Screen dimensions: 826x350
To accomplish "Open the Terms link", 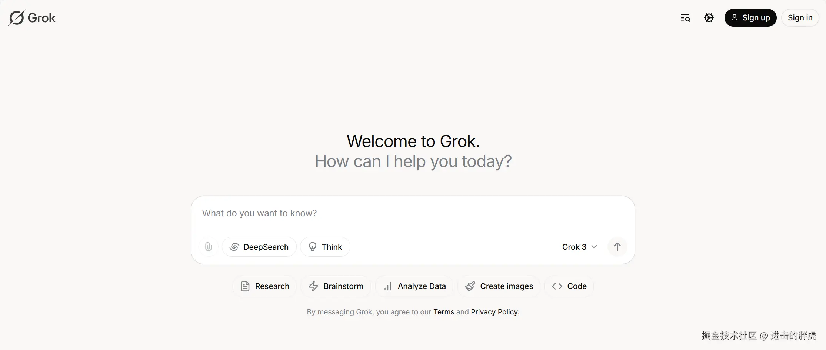I will [444, 312].
